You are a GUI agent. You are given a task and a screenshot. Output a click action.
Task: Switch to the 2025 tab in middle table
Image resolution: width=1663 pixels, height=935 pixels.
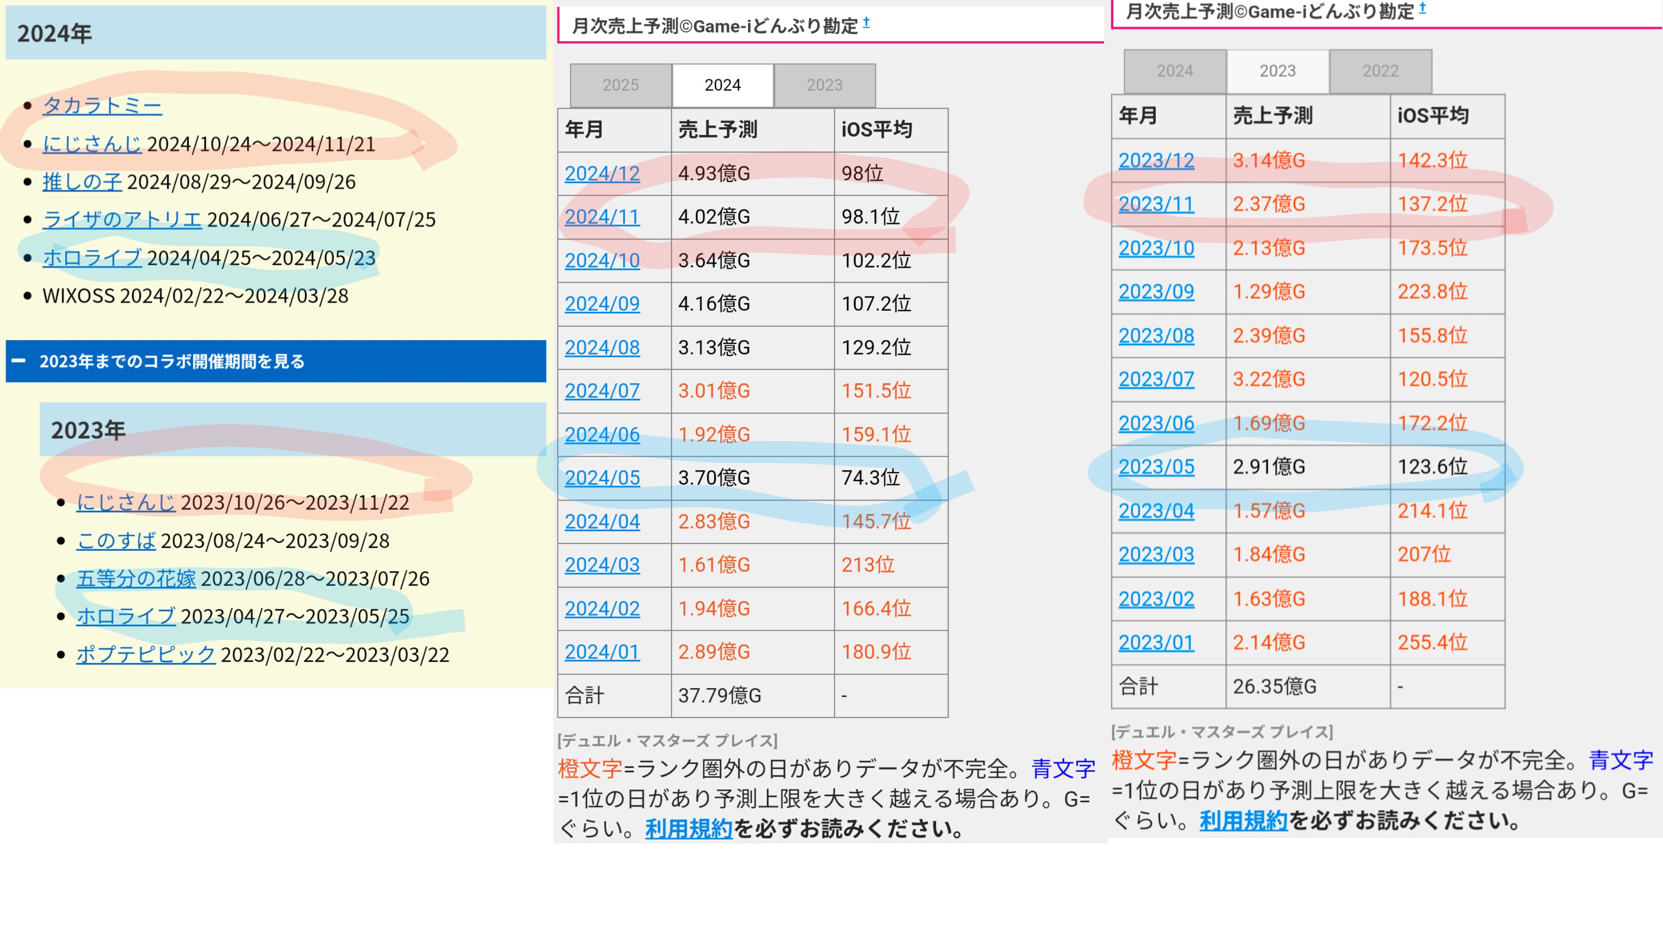pos(620,85)
